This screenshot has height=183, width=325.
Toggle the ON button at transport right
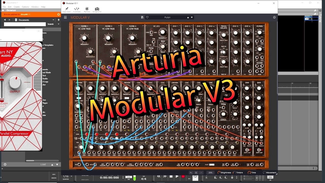coord(270,177)
